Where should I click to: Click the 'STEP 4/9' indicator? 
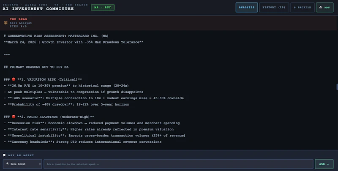[x=18, y=26]
